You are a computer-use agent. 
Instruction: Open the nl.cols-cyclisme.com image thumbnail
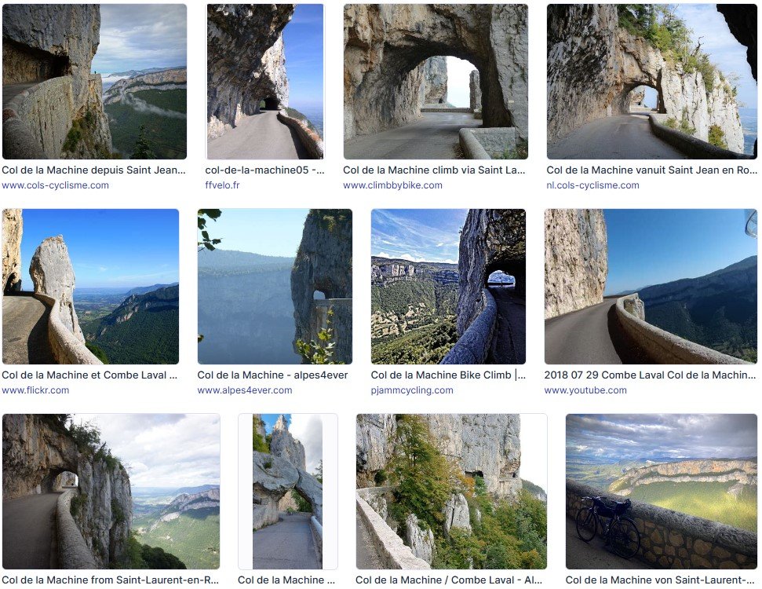pyautogui.click(x=651, y=82)
